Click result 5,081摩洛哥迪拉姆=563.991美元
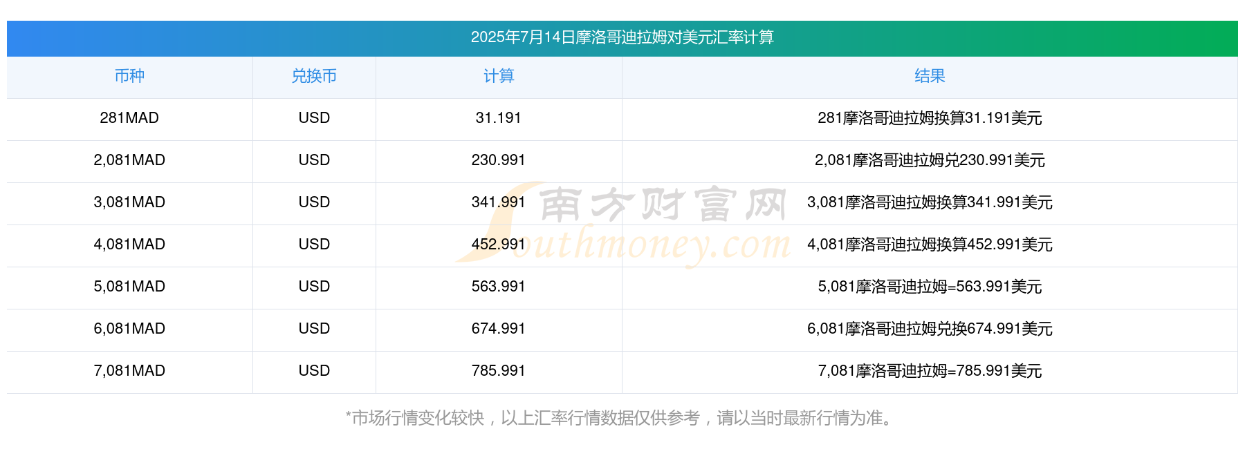Image resolution: width=1245 pixels, height=449 pixels. (930, 287)
